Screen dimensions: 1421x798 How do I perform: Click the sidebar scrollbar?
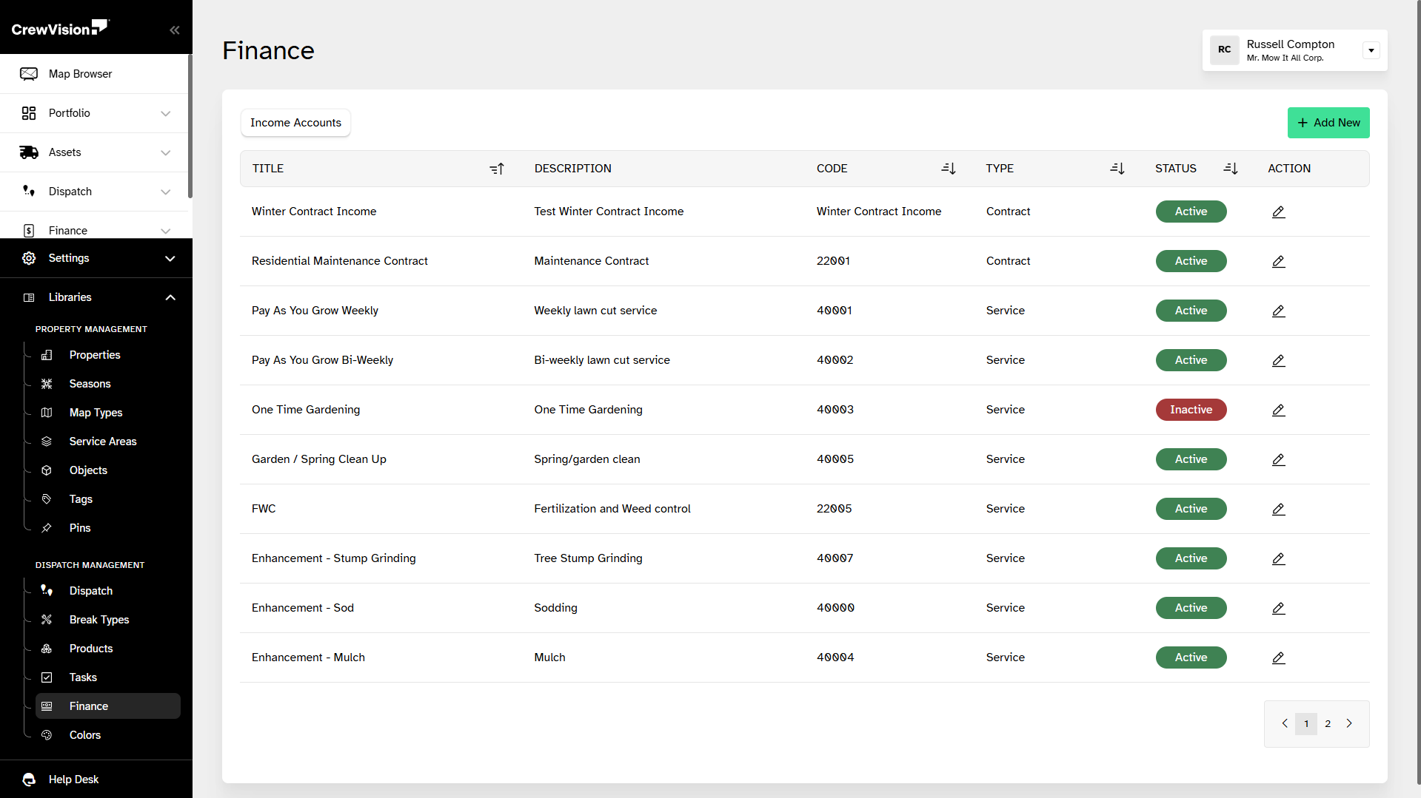(190, 126)
